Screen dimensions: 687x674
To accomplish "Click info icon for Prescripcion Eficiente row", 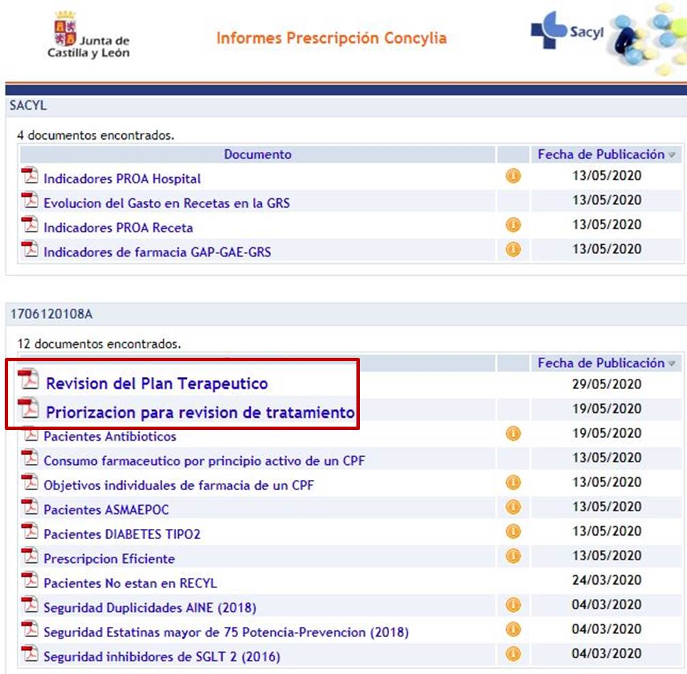I will 513,556.
